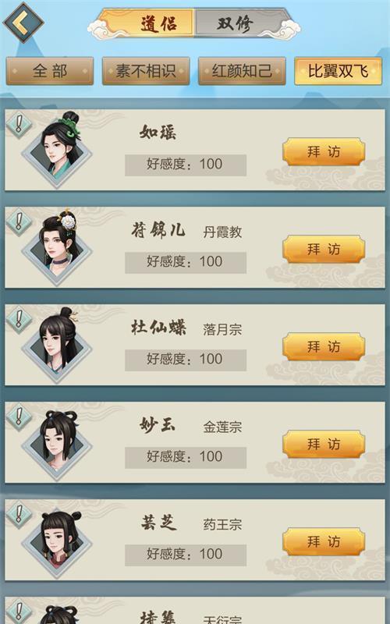The height and width of the screenshot is (624, 390).
Task: Tap exclamation icon on 荷锦儿's card
Action: pos(19,222)
